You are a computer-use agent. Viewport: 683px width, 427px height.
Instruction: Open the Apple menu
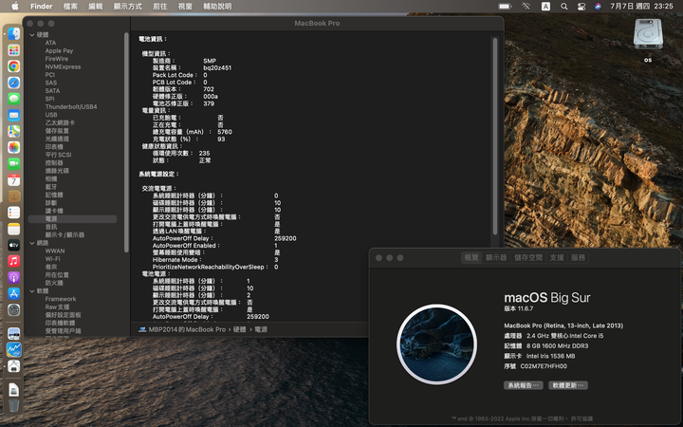(x=14, y=6)
